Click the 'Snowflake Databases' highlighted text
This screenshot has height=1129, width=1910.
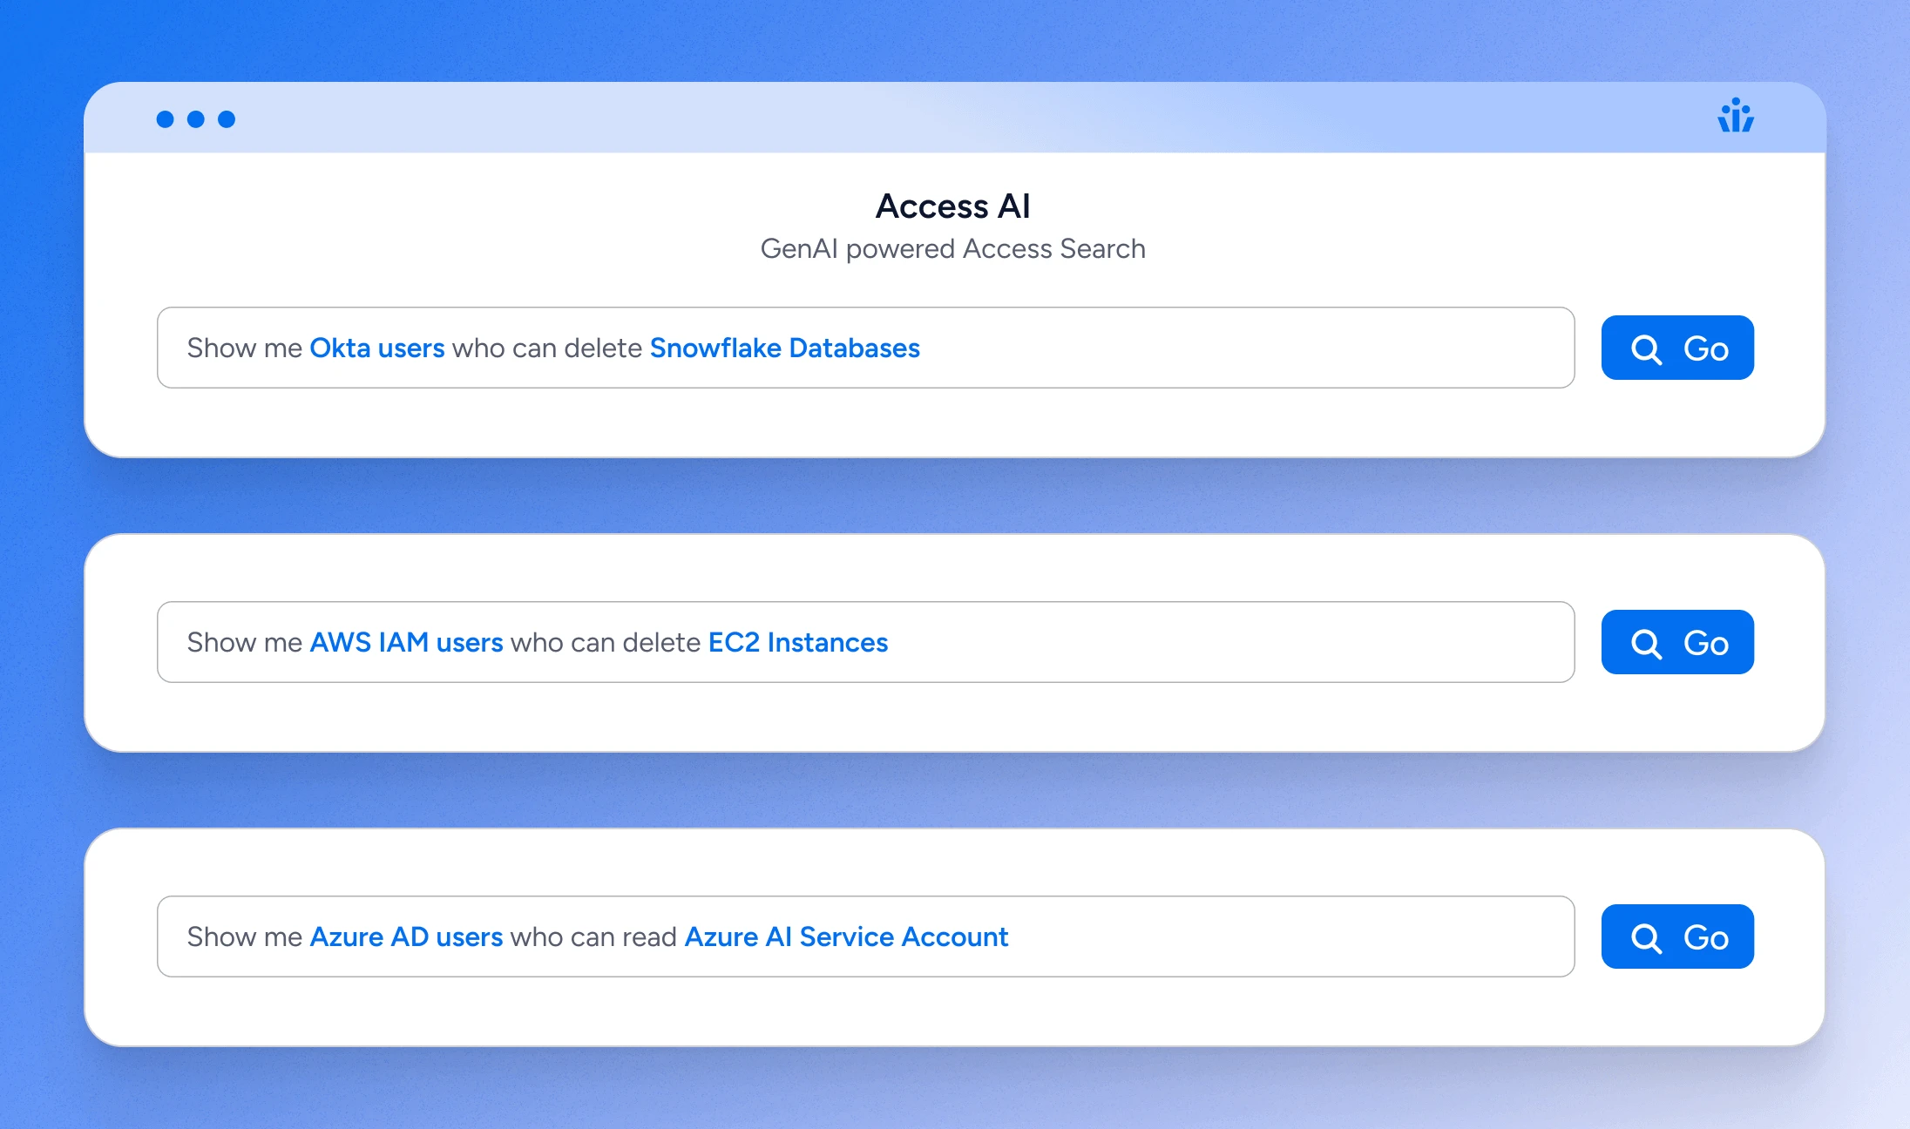[x=785, y=348]
